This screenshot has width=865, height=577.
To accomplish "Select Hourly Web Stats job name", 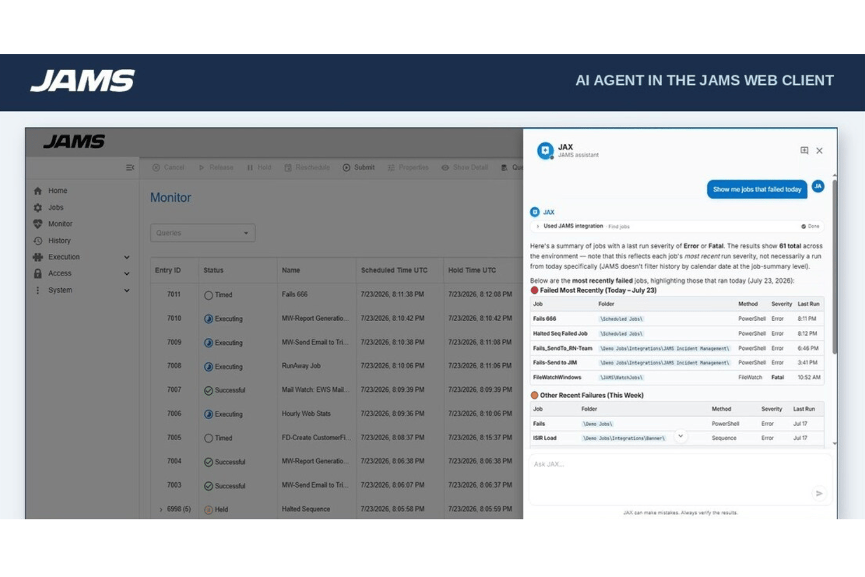I will 306,414.
